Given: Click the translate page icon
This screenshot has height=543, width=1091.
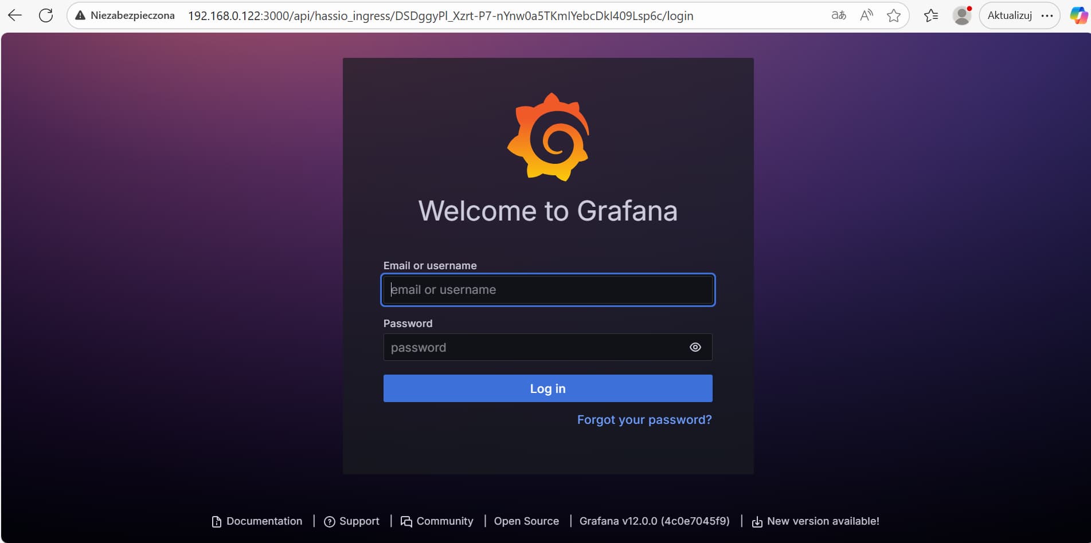Looking at the screenshot, I should point(838,15).
